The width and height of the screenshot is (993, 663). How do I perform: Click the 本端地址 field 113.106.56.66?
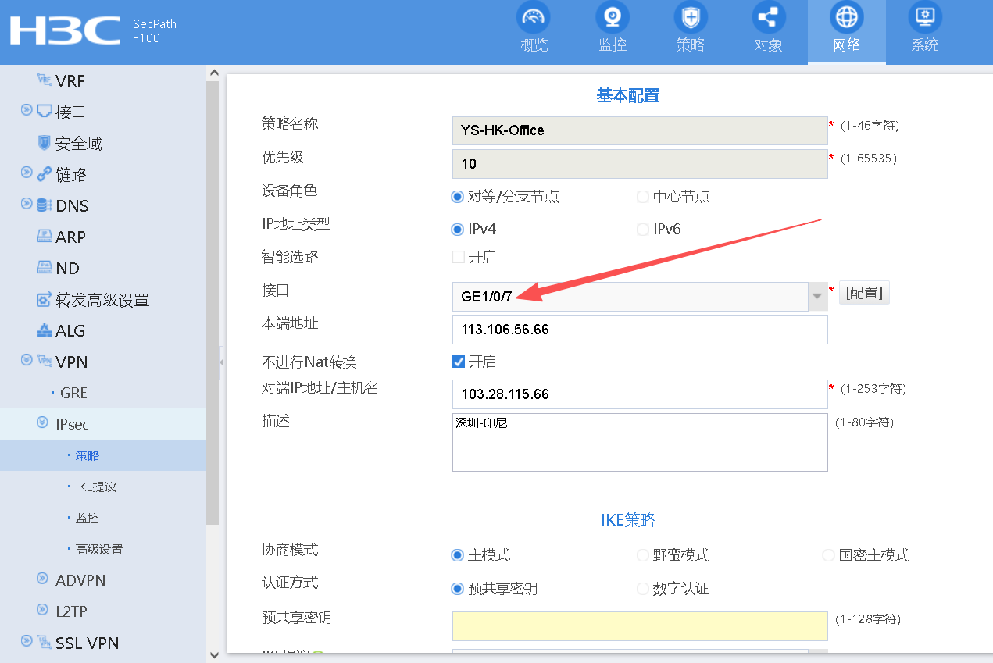point(640,330)
